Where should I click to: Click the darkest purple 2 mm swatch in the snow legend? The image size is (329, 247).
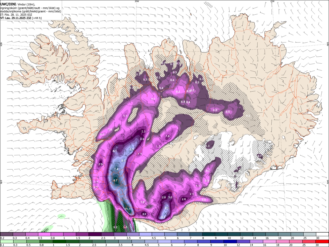tap(95, 234)
